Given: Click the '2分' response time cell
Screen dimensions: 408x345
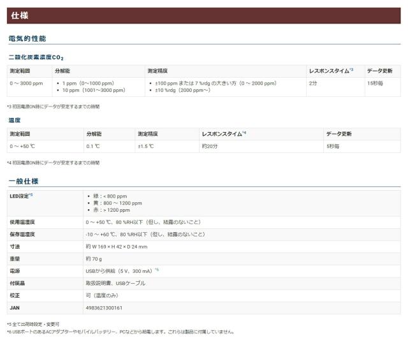Looking at the screenshot, I should [x=313, y=84].
